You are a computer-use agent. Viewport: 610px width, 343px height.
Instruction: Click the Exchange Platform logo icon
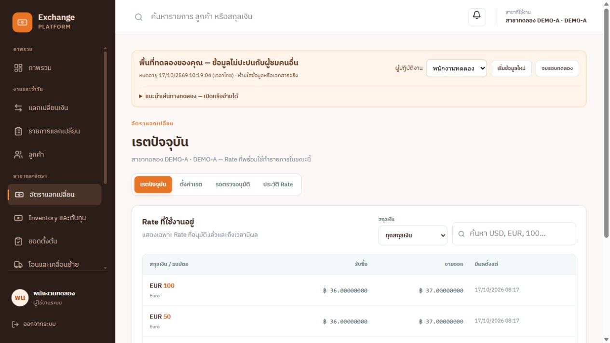point(22,22)
